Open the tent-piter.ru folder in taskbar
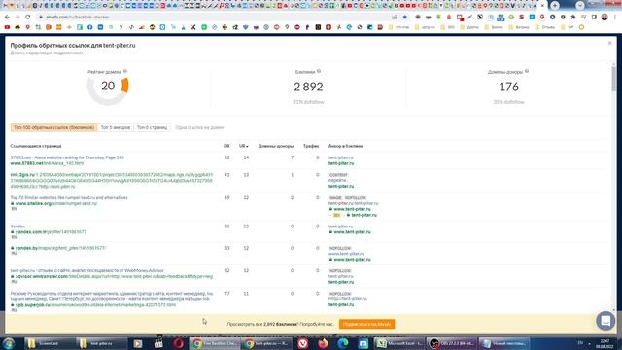Screen dimensions: 622x350 click(102, 343)
